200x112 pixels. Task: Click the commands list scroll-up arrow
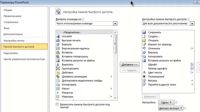point(115,32)
